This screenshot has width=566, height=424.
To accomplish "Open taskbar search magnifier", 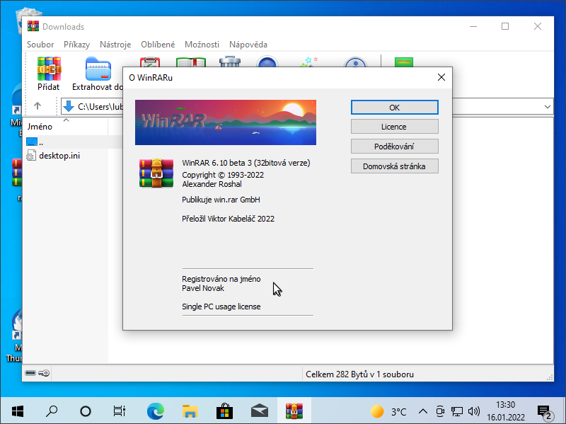I will tap(52, 411).
